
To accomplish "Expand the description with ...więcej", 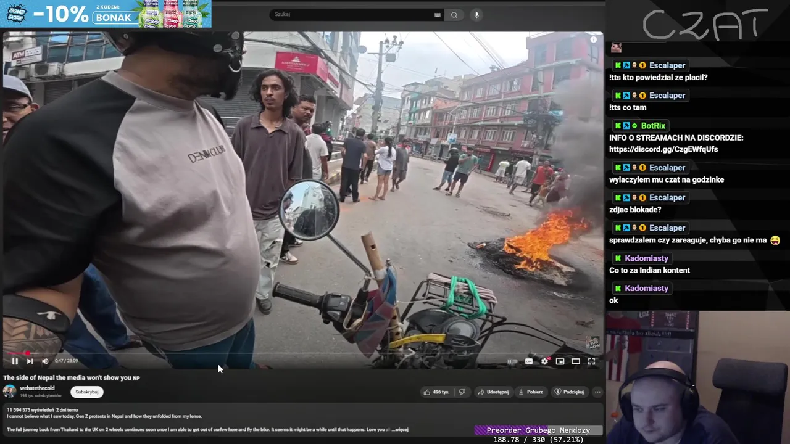I will click(401, 430).
